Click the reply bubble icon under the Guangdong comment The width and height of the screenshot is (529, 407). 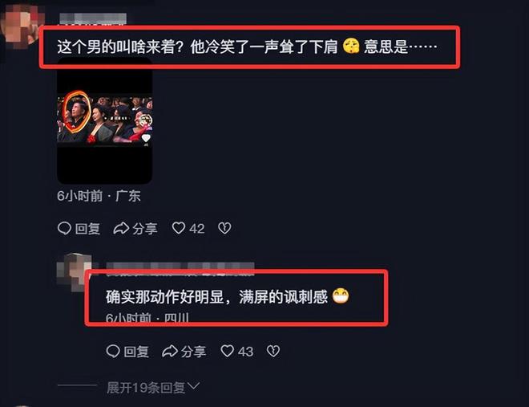(64, 228)
